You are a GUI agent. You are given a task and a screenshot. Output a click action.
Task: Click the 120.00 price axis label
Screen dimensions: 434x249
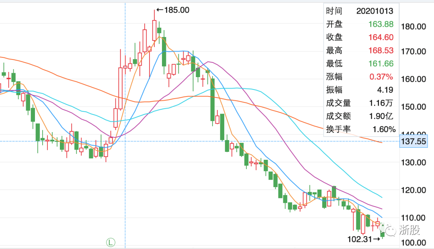point(414,190)
